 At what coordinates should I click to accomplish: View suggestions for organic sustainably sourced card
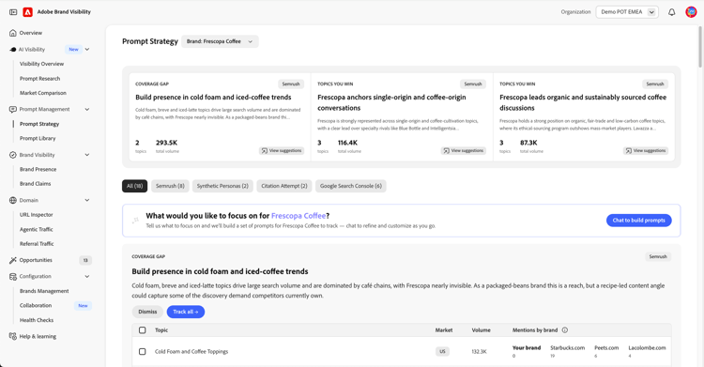point(646,151)
